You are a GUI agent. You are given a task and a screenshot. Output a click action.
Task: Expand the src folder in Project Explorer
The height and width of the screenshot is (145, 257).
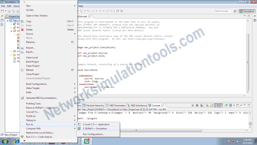coord(11,51)
